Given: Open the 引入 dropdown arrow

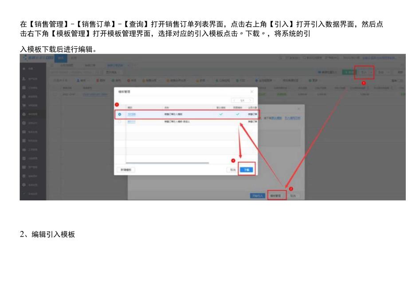Looking at the screenshot, I should pos(371,72).
